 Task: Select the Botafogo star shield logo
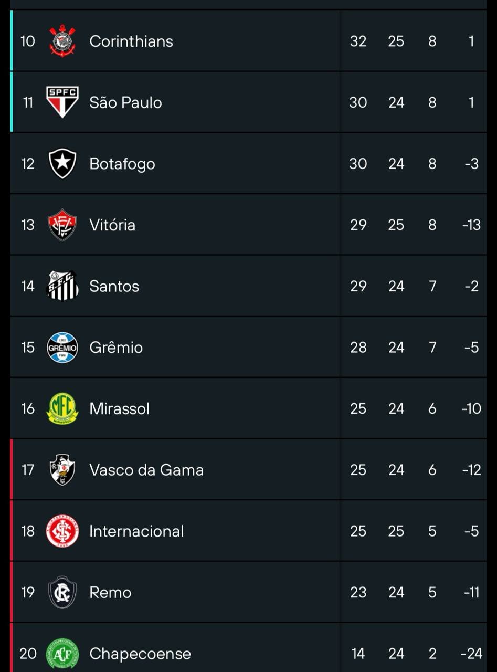pyautogui.click(x=62, y=163)
